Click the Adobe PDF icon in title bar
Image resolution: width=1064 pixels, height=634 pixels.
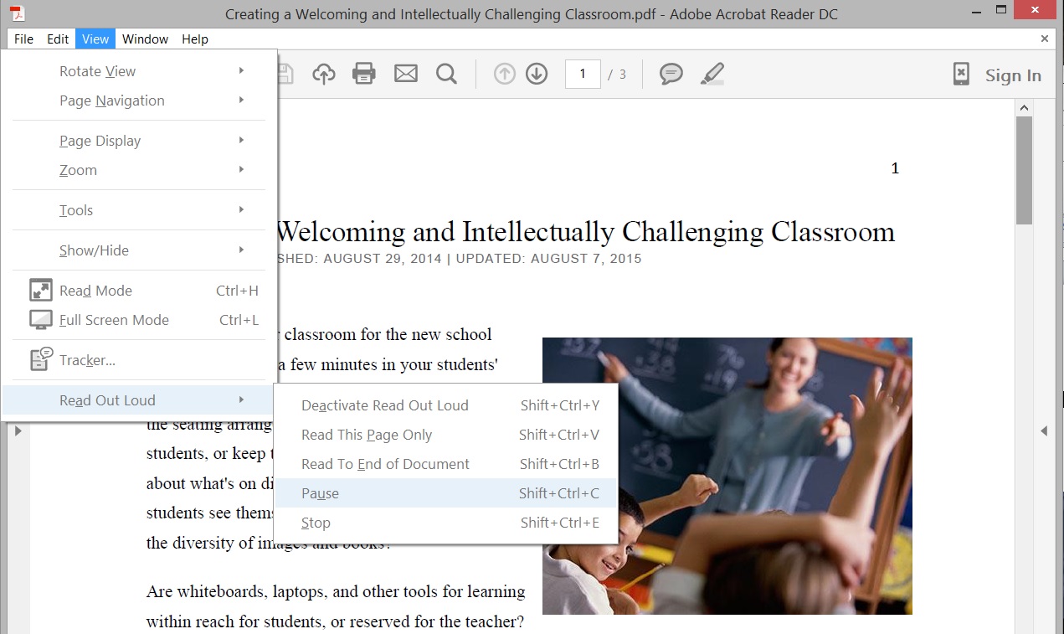[16, 13]
